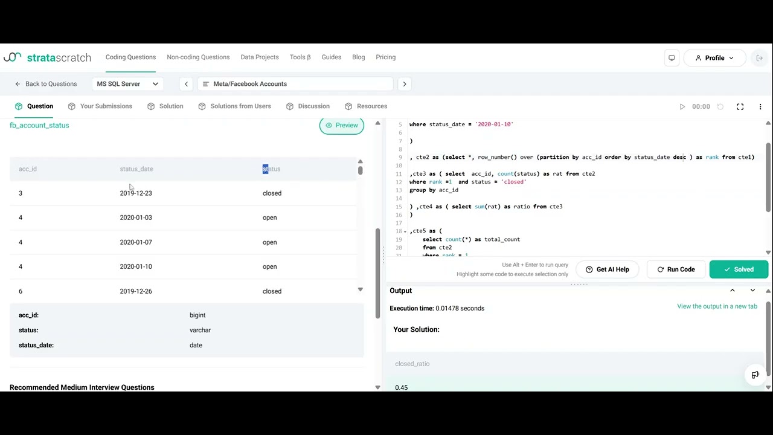This screenshot has width=773, height=435.
Task: Click the 2019-12-26 date cell
Action: tap(136, 291)
